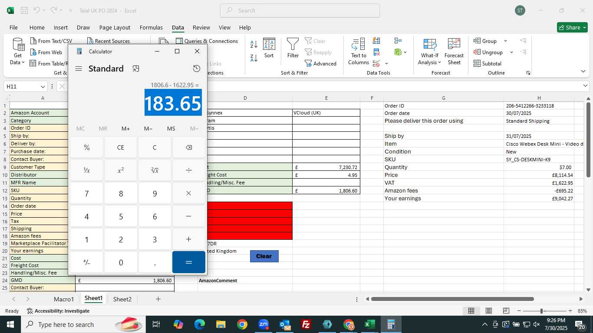Expand the Group dropdown arrow
Image resolution: width=593 pixels, height=333 pixels.
click(505, 41)
